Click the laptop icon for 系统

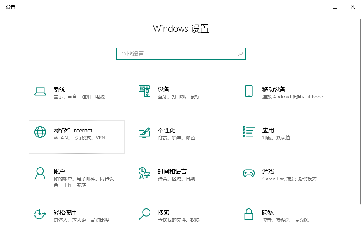[40, 91]
